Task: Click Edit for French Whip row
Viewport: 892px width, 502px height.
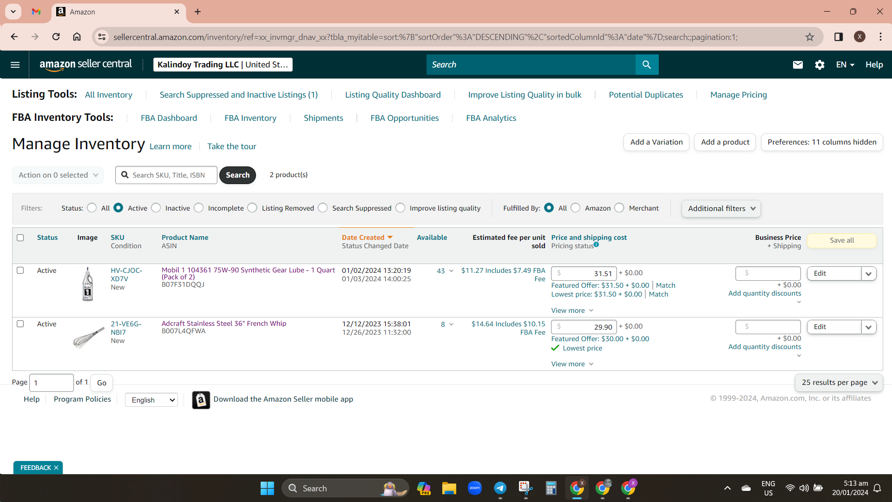Action: click(834, 327)
